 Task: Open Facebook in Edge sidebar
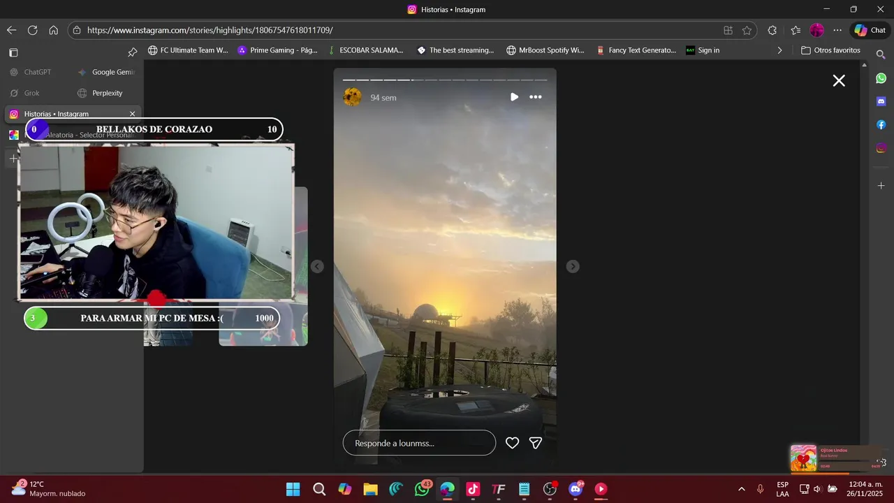[x=881, y=124]
